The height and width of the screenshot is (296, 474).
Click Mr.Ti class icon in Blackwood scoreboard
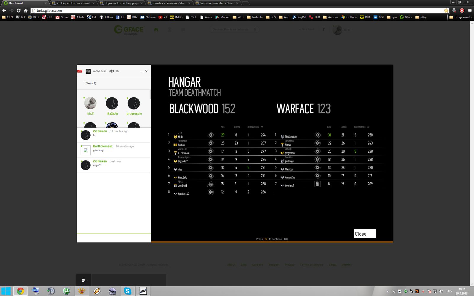coord(211,135)
